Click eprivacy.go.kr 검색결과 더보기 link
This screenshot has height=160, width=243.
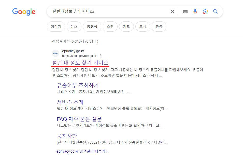[82, 151]
